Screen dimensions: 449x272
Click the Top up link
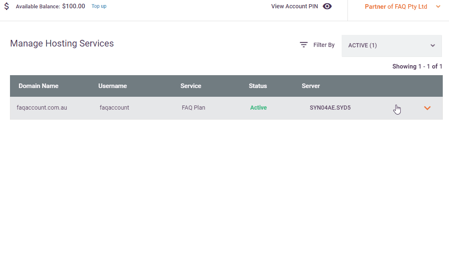point(99,6)
